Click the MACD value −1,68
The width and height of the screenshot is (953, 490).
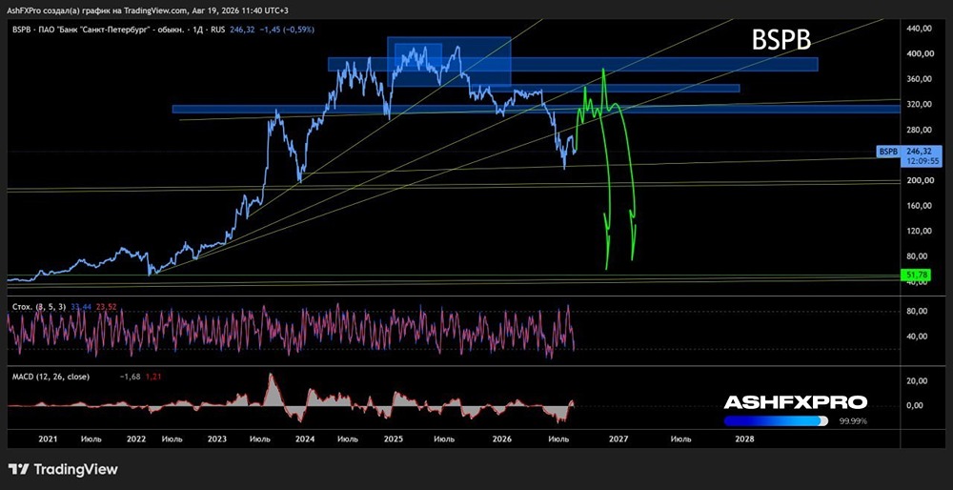tap(131, 377)
